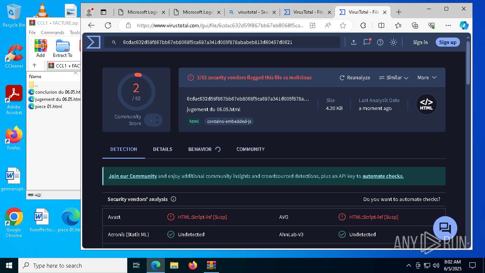Switch to first Microsoft Login tab
The width and height of the screenshot is (485, 273).
141,12
